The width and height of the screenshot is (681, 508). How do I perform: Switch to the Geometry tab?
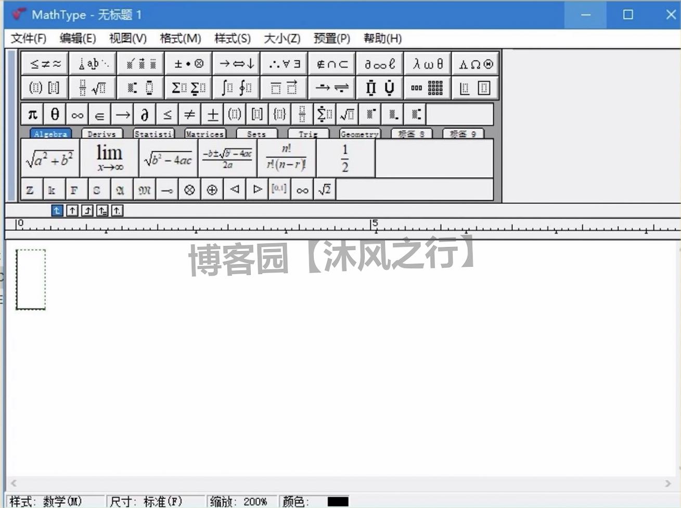pos(359,134)
